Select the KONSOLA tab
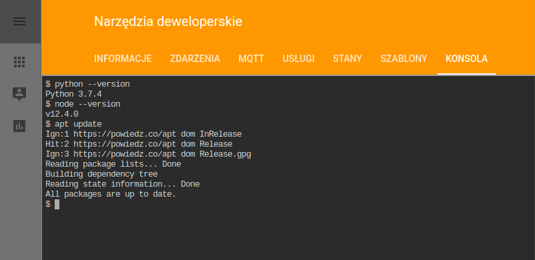535x260 pixels. pos(467,59)
